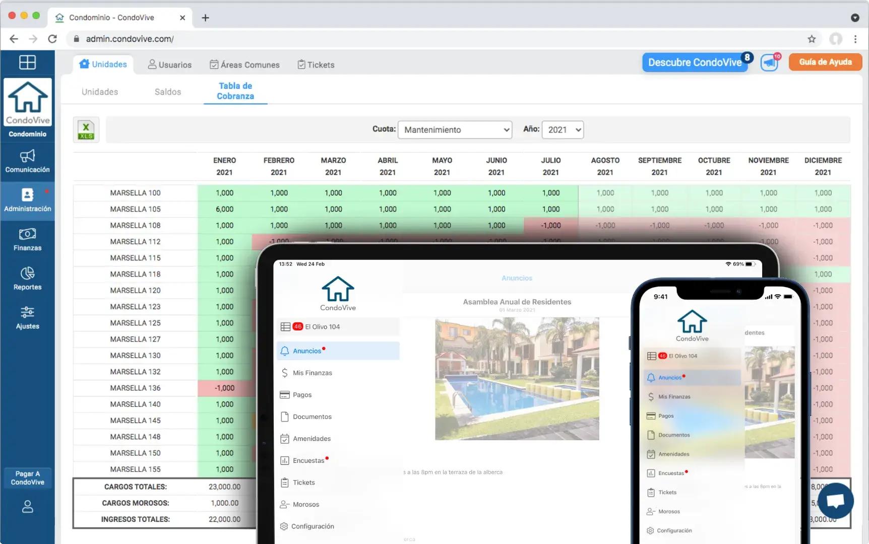The height and width of the screenshot is (544, 869).
Task: Bookmark page with the star icon
Action: tap(812, 39)
